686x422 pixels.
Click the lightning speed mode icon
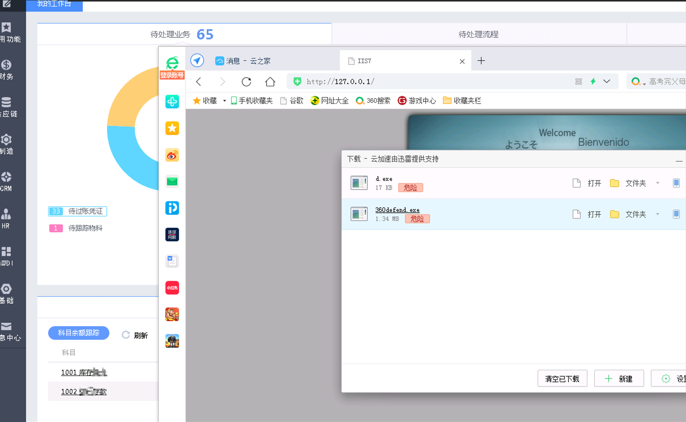(x=593, y=82)
